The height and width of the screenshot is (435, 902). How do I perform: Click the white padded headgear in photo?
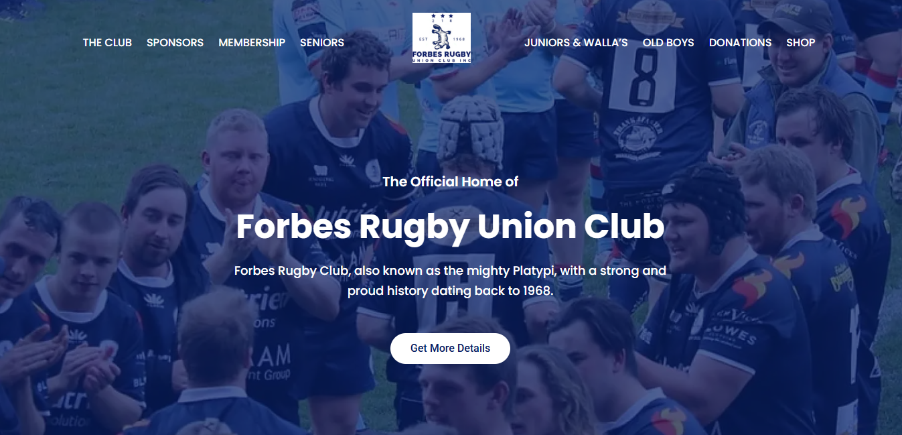[470, 131]
